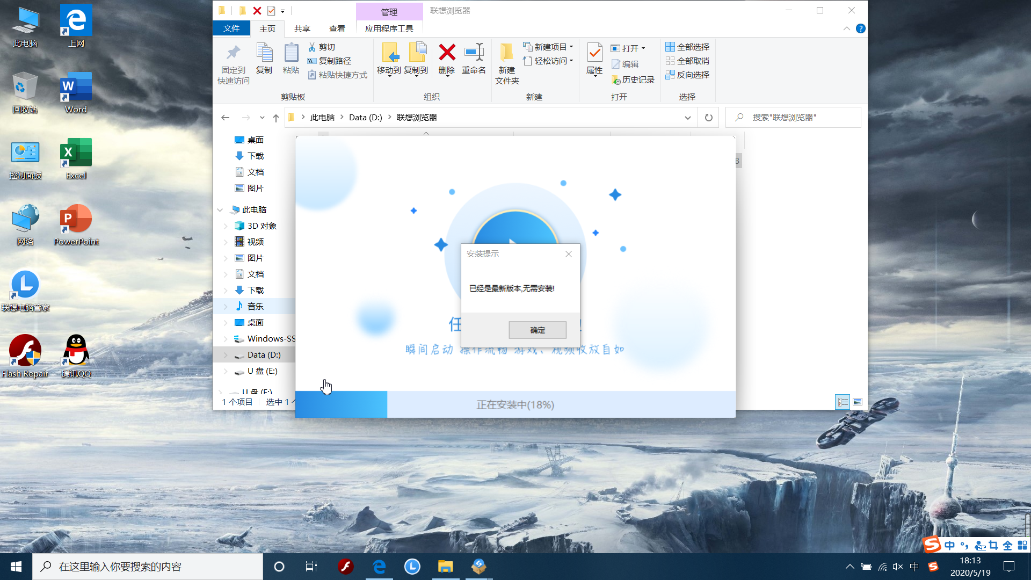Click the Pin to Quick Access icon
The height and width of the screenshot is (580, 1031).
coord(233,53)
